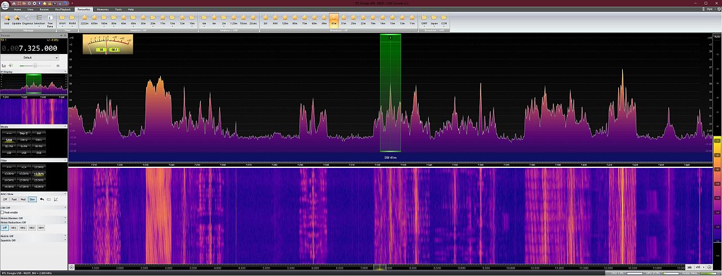Click the AGC reset arrow icon
This screenshot has width=722, height=276.
(42, 199)
